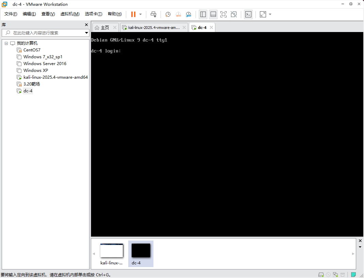Open the 编辑(E) menu
This screenshot has width=364, height=278.
(29, 14)
